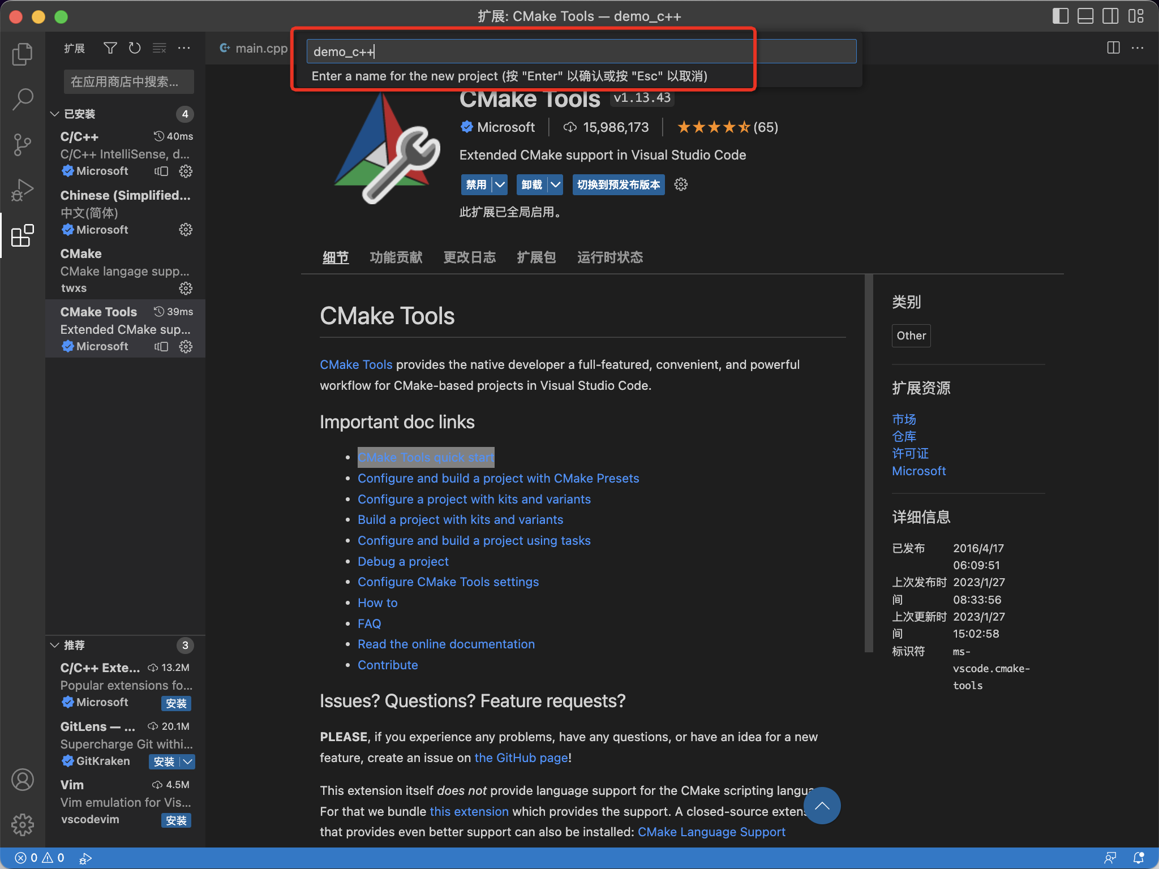Switch to the 功能贡献 tab

pyautogui.click(x=396, y=257)
